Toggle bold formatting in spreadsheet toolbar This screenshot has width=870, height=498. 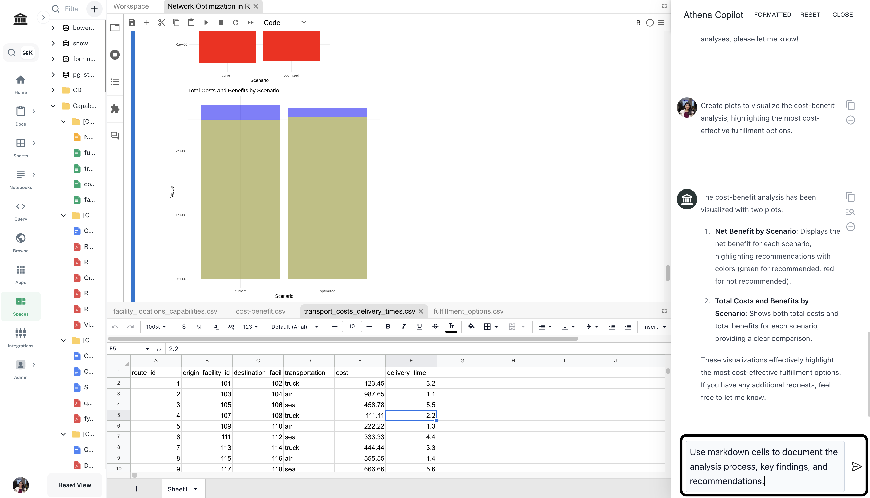(388, 326)
